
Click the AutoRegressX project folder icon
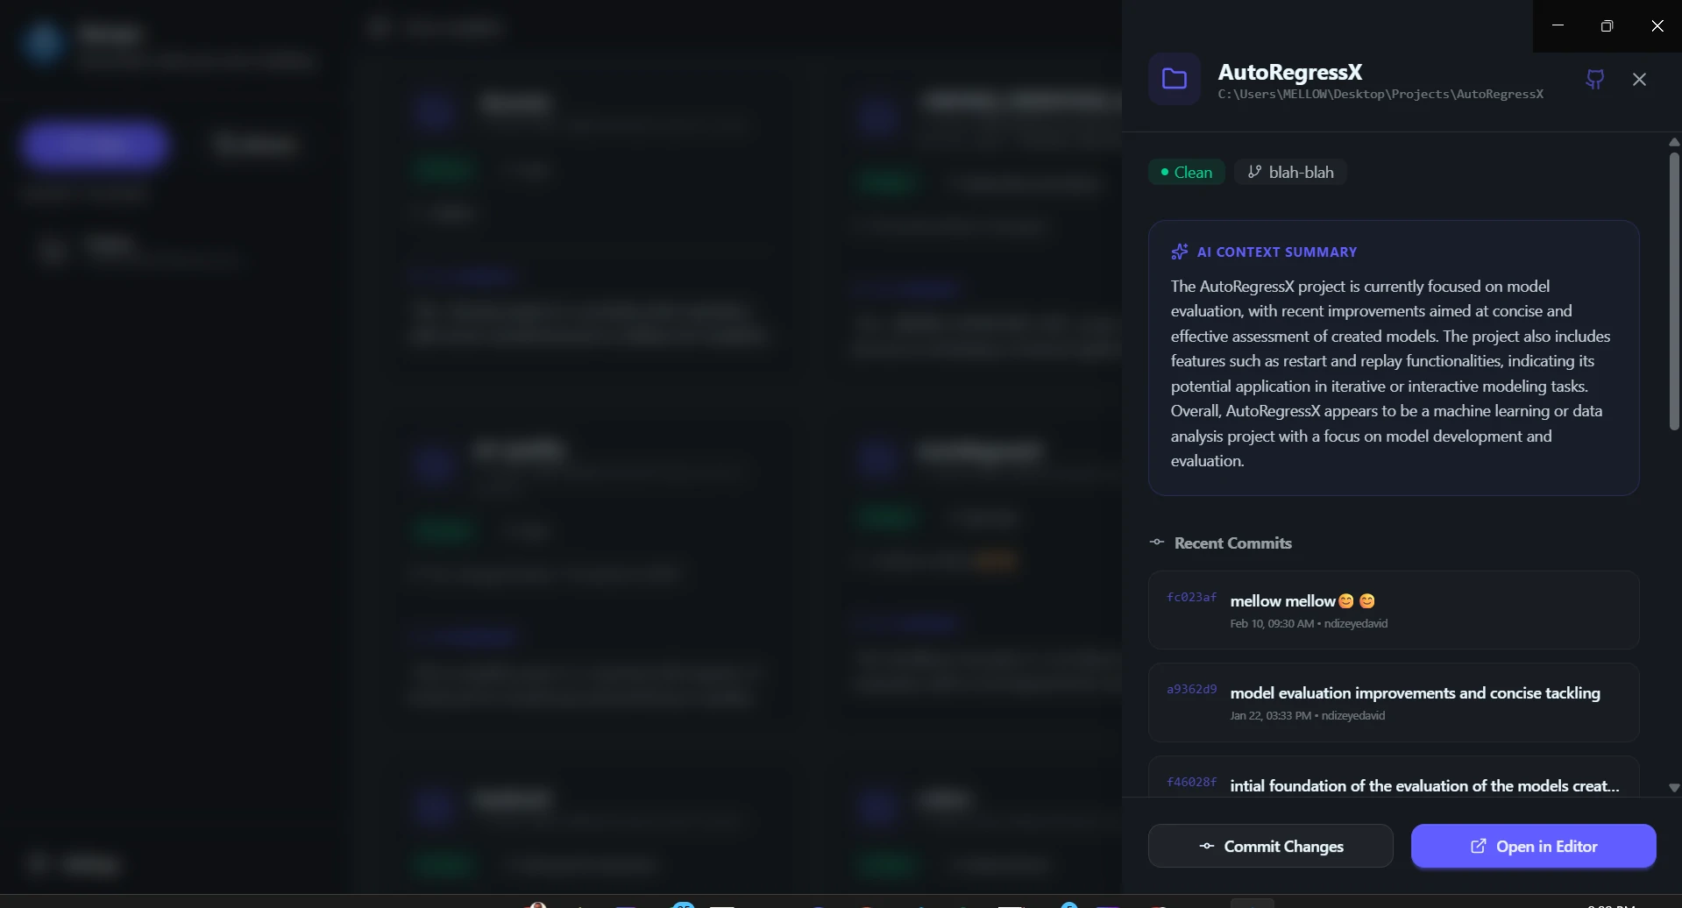click(x=1175, y=79)
